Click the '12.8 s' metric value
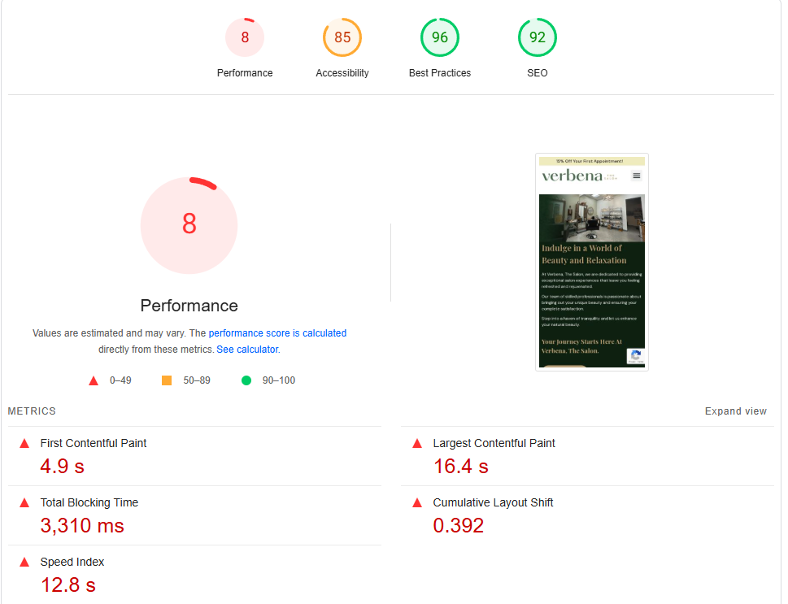This screenshot has width=788, height=604. point(67,585)
